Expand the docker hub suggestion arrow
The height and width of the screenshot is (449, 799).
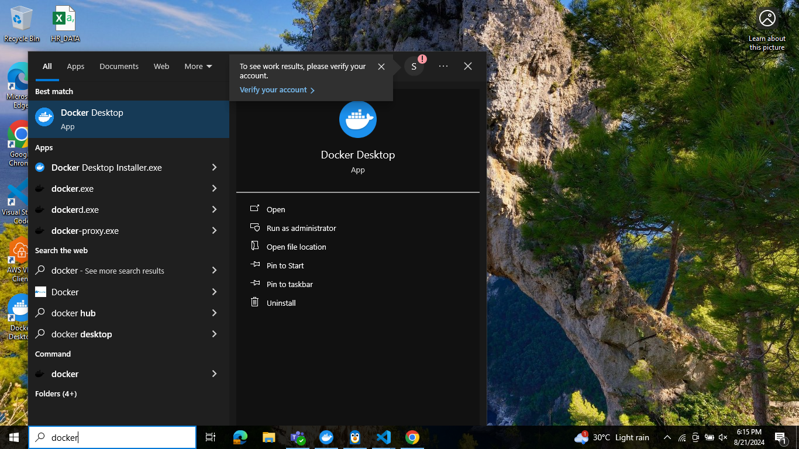(214, 313)
